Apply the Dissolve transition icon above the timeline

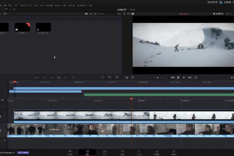pyautogui.click(x=109, y=78)
